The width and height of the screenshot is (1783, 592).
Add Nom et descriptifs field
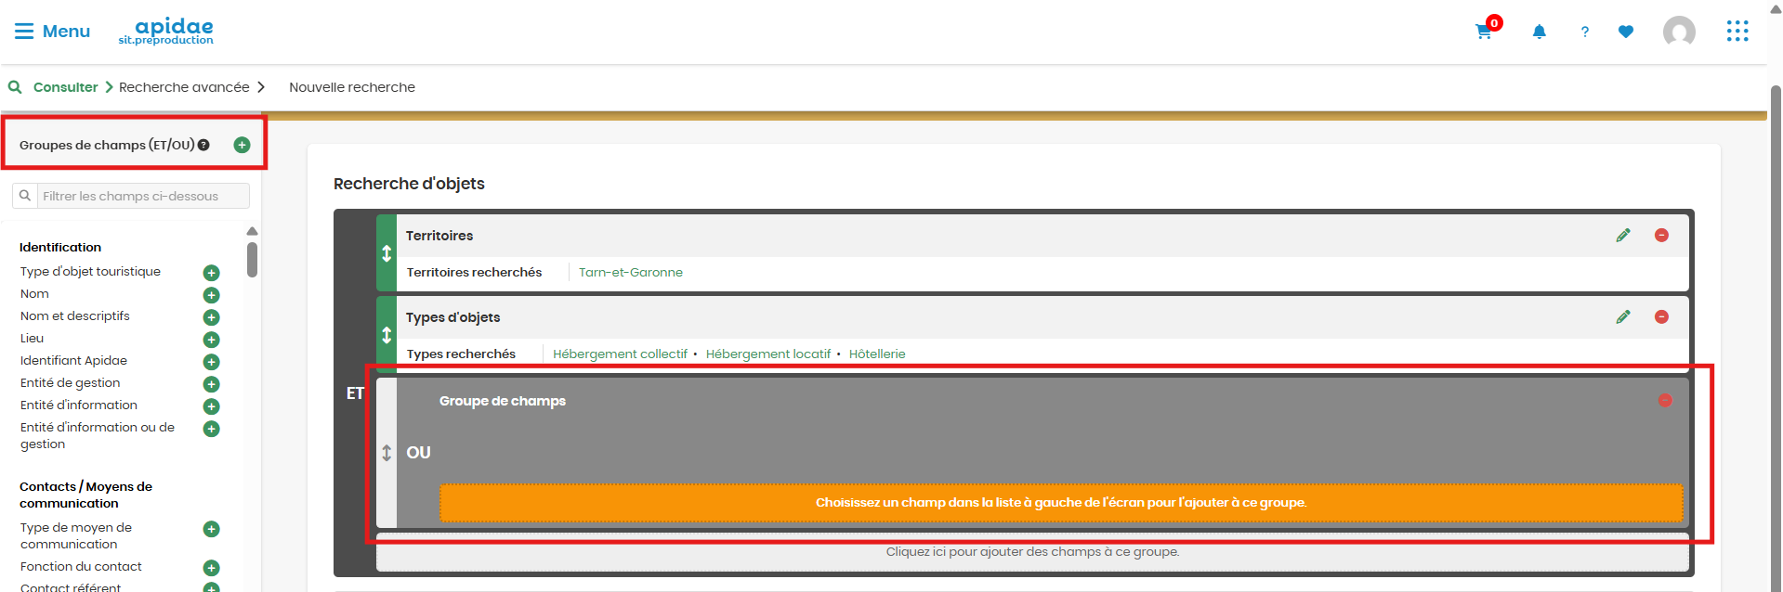coord(211,317)
